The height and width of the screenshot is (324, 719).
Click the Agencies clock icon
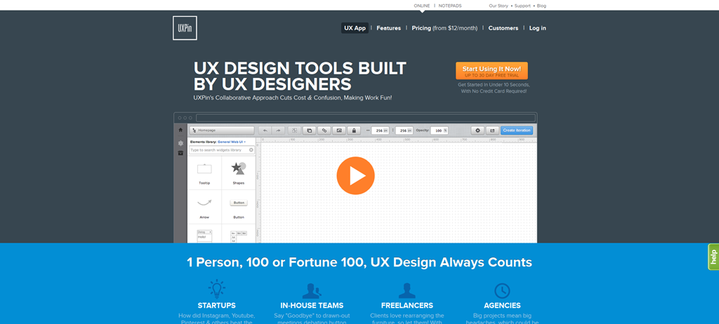(502, 290)
